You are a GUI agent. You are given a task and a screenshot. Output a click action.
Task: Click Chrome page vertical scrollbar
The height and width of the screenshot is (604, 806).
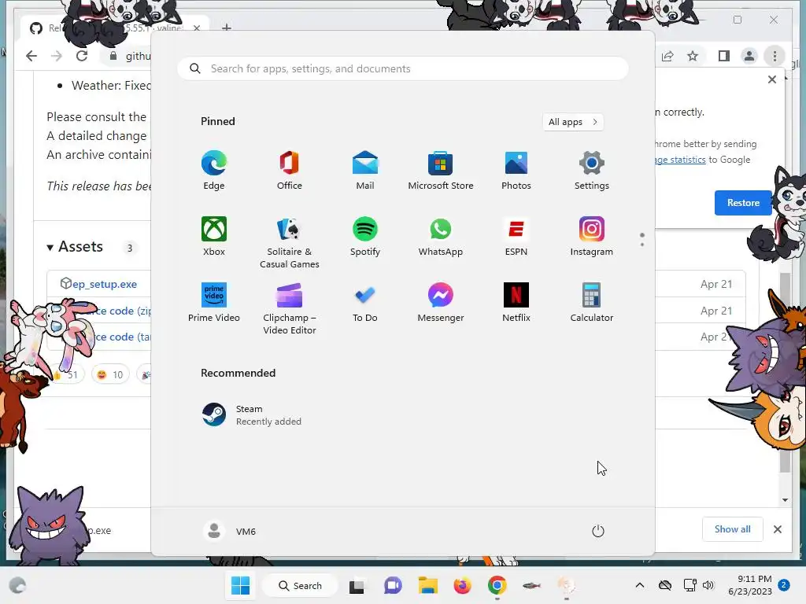coord(785,372)
